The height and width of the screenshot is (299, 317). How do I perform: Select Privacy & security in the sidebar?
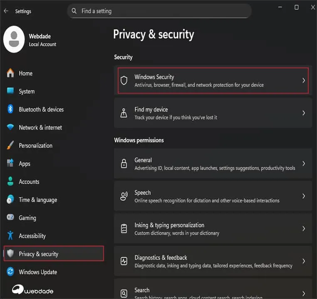click(x=54, y=254)
